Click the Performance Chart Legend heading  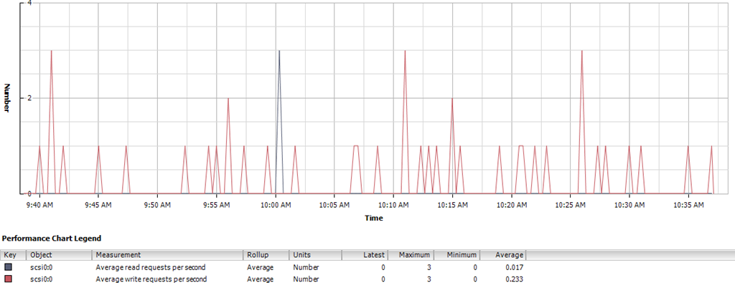coord(52,238)
